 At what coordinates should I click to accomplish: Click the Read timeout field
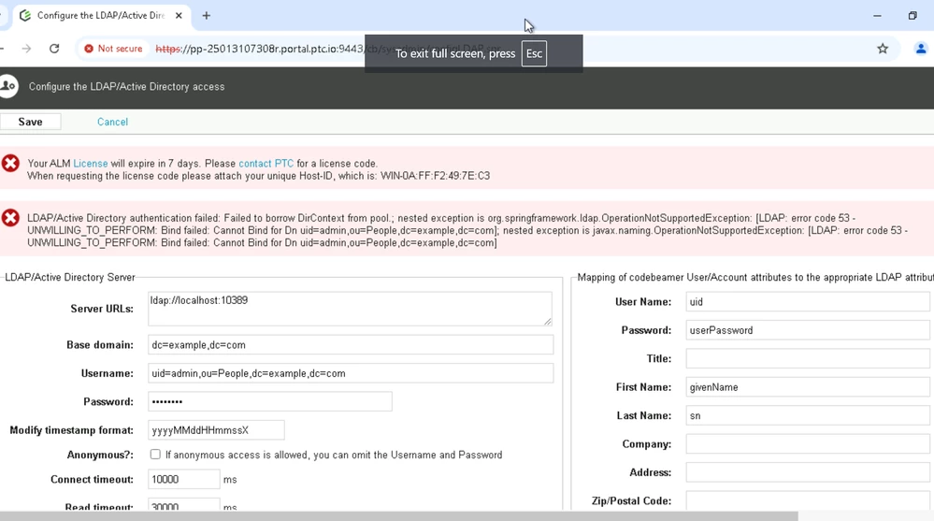click(184, 504)
